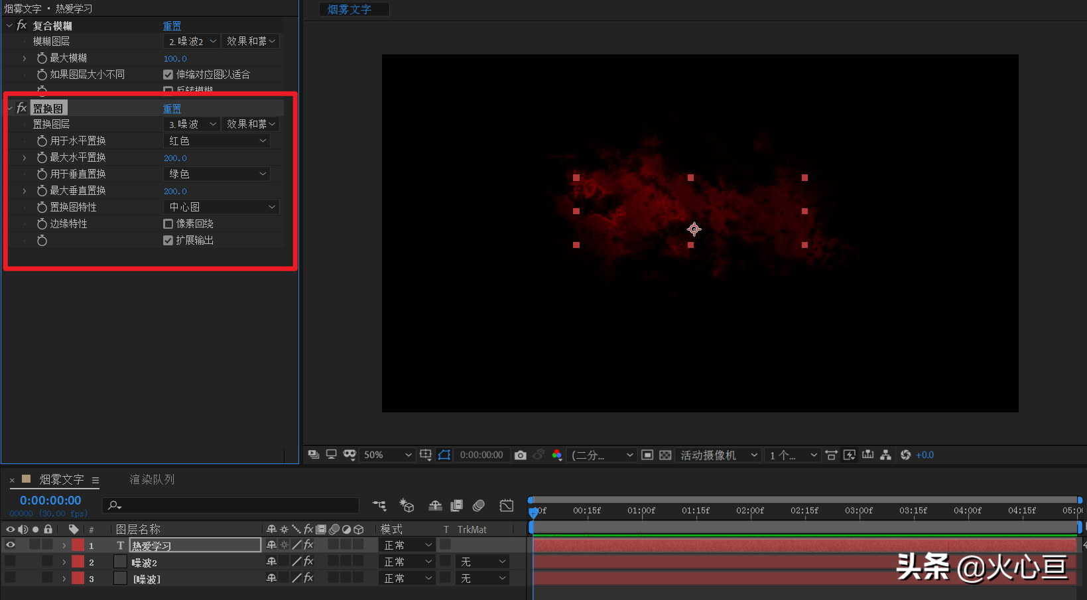Toggle the Draft 3D icon in timeline
This screenshot has height=600, width=1087.
click(407, 506)
